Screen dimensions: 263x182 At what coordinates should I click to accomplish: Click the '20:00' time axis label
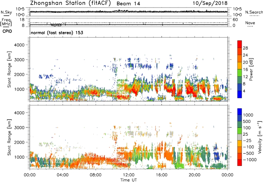tap(195, 175)
